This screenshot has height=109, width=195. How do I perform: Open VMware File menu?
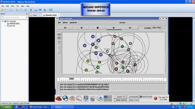pos(3,6)
